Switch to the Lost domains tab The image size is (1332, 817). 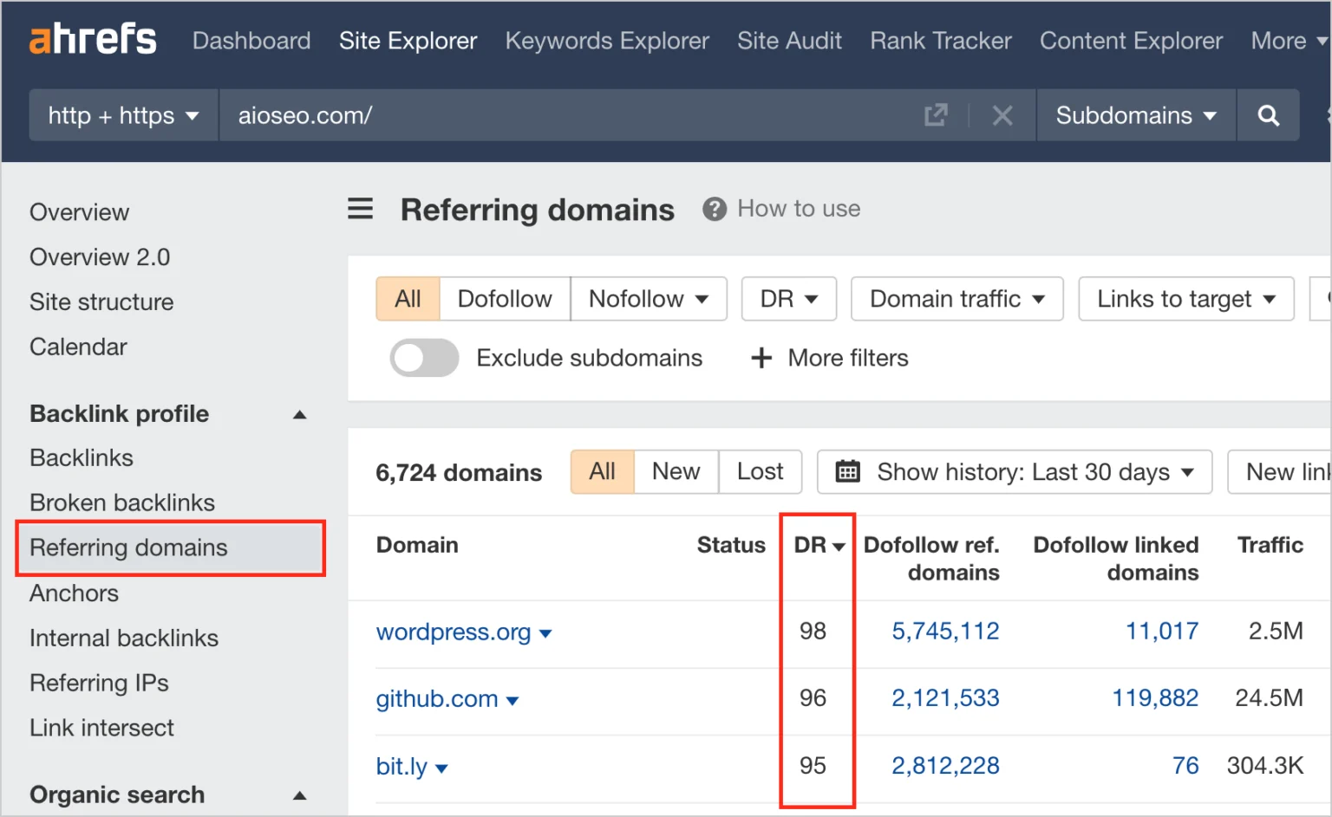(760, 471)
